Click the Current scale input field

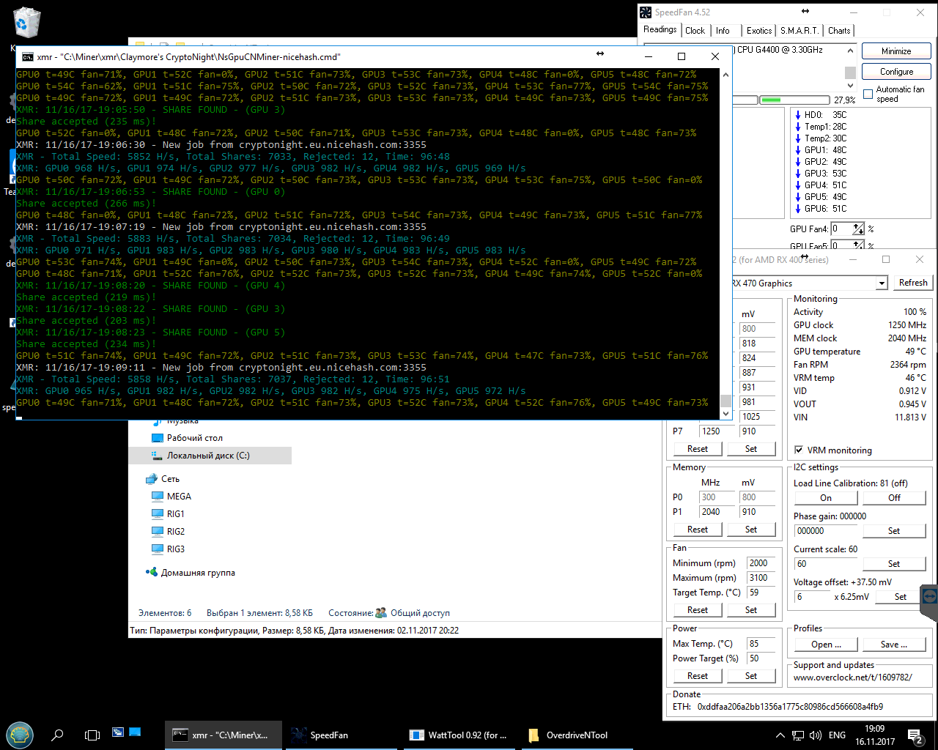click(826, 564)
